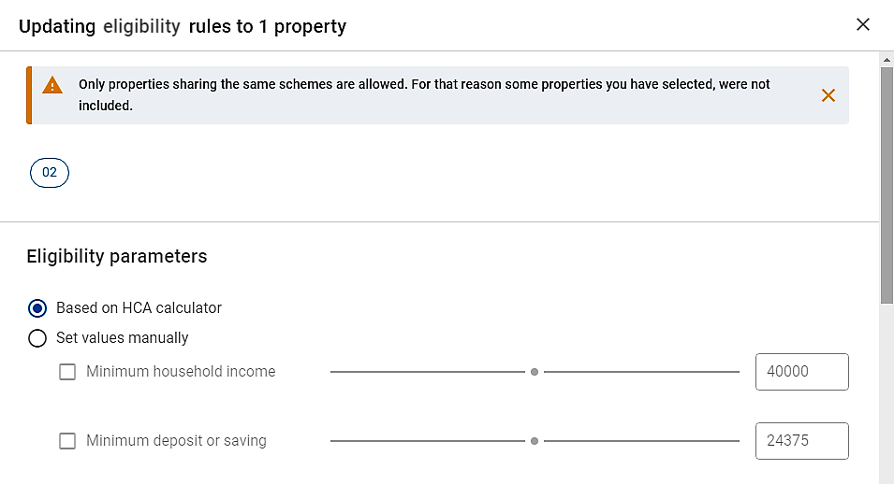Click the Minimum deposit or saving slider handle
This screenshot has width=894, height=484.
tap(535, 441)
